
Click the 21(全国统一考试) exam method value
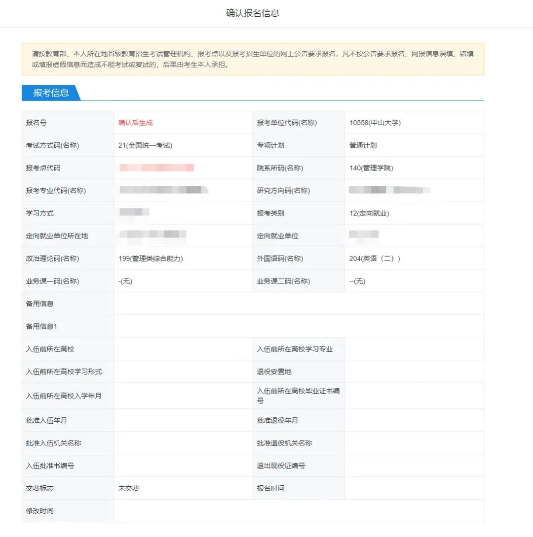145,145
